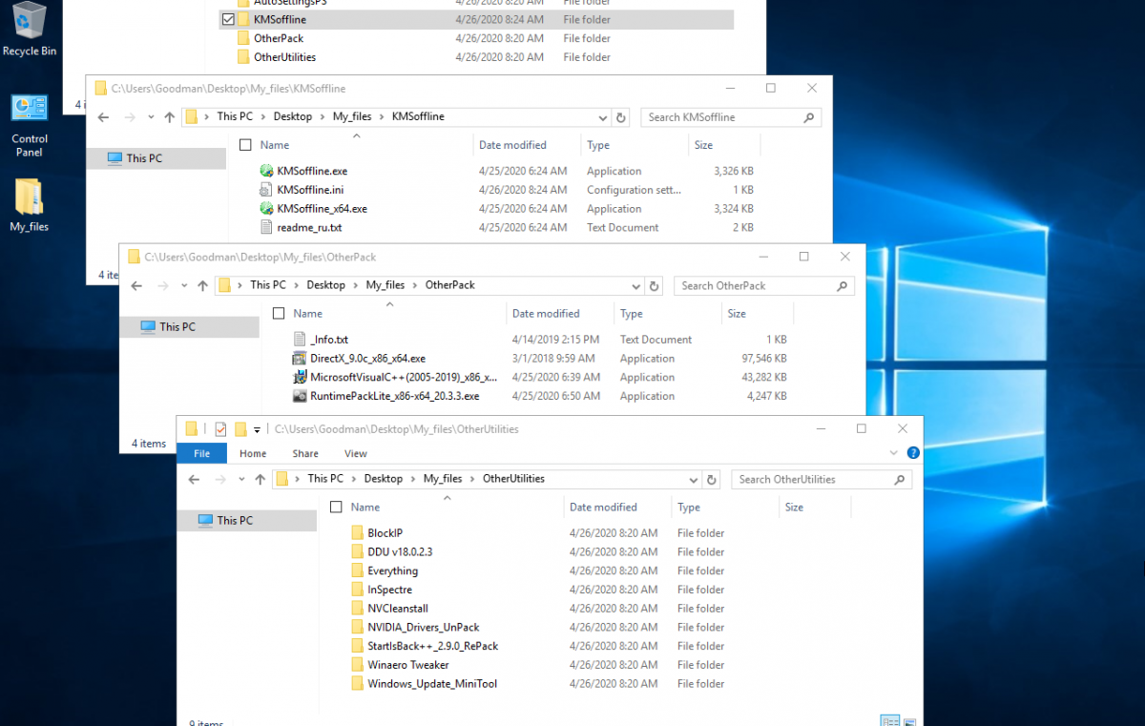Go up one level in KMSoffline window
The height and width of the screenshot is (726, 1145).
[170, 117]
